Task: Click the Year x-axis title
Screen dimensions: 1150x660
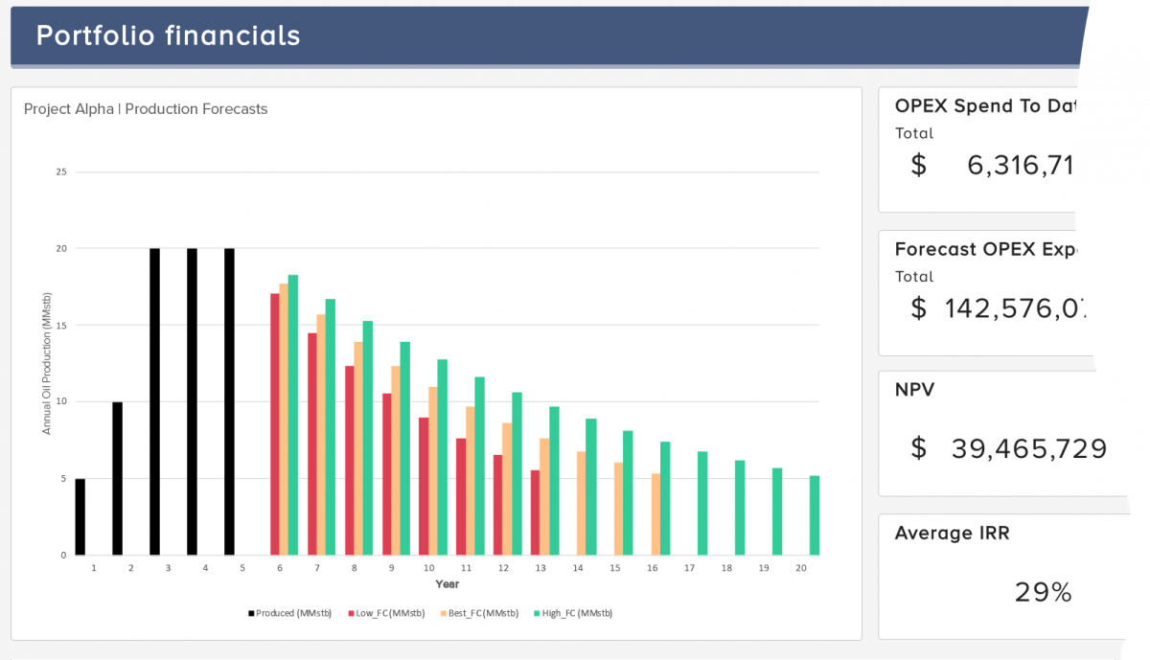Action: click(447, 584)
